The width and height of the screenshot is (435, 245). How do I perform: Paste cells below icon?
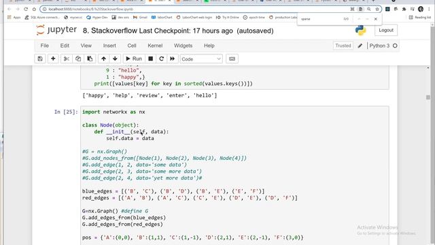[90, 59]
